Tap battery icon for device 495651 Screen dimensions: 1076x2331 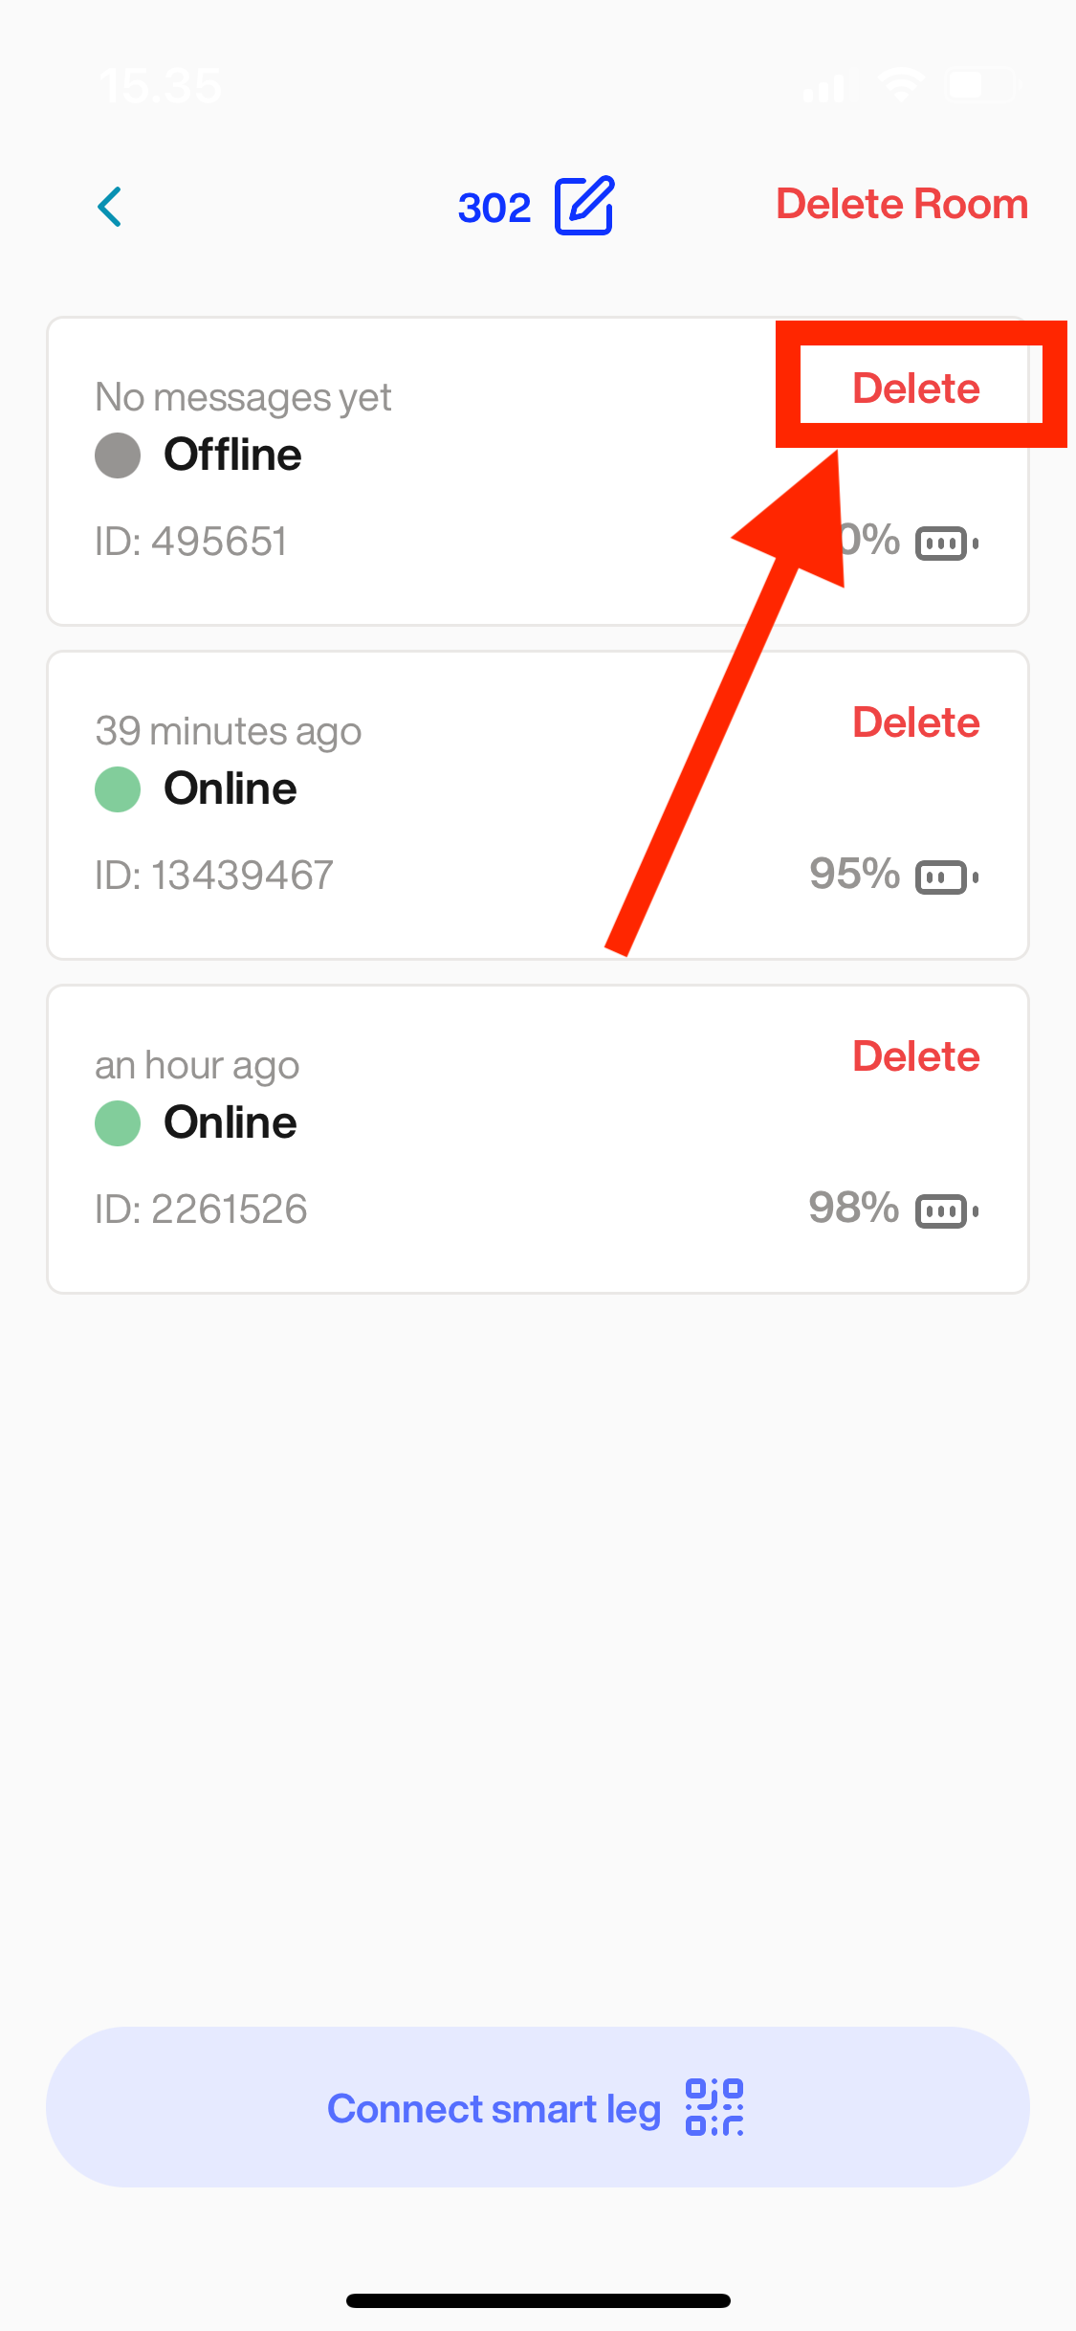[946, 544]
